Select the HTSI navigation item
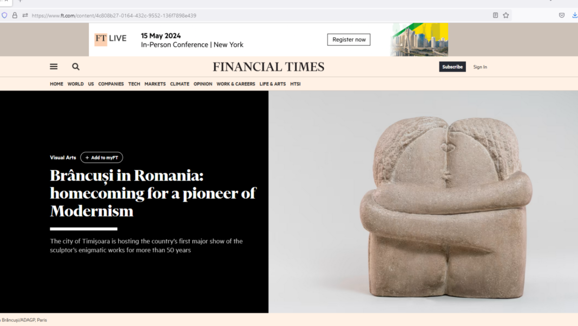 click(295, 84)
